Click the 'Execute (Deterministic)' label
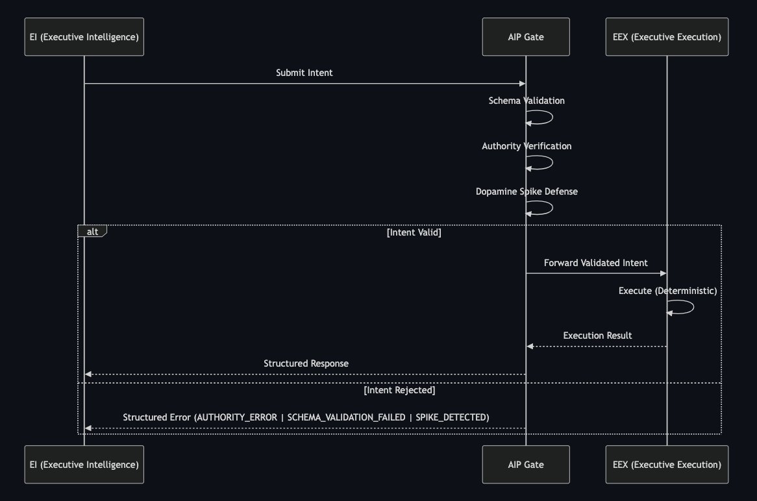Image resolution: width=757 pixels, height=501 pixels. 667,291
